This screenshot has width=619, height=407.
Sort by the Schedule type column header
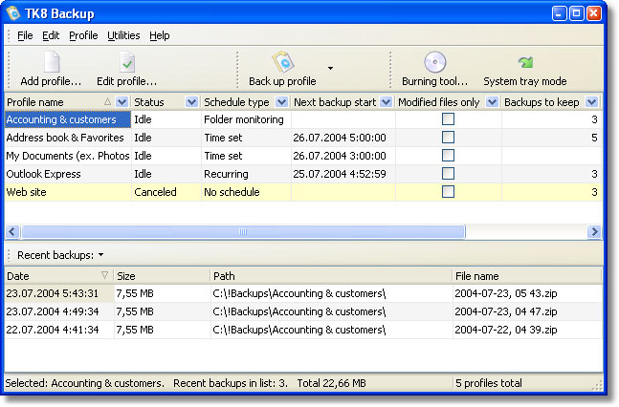coord(236,102)
